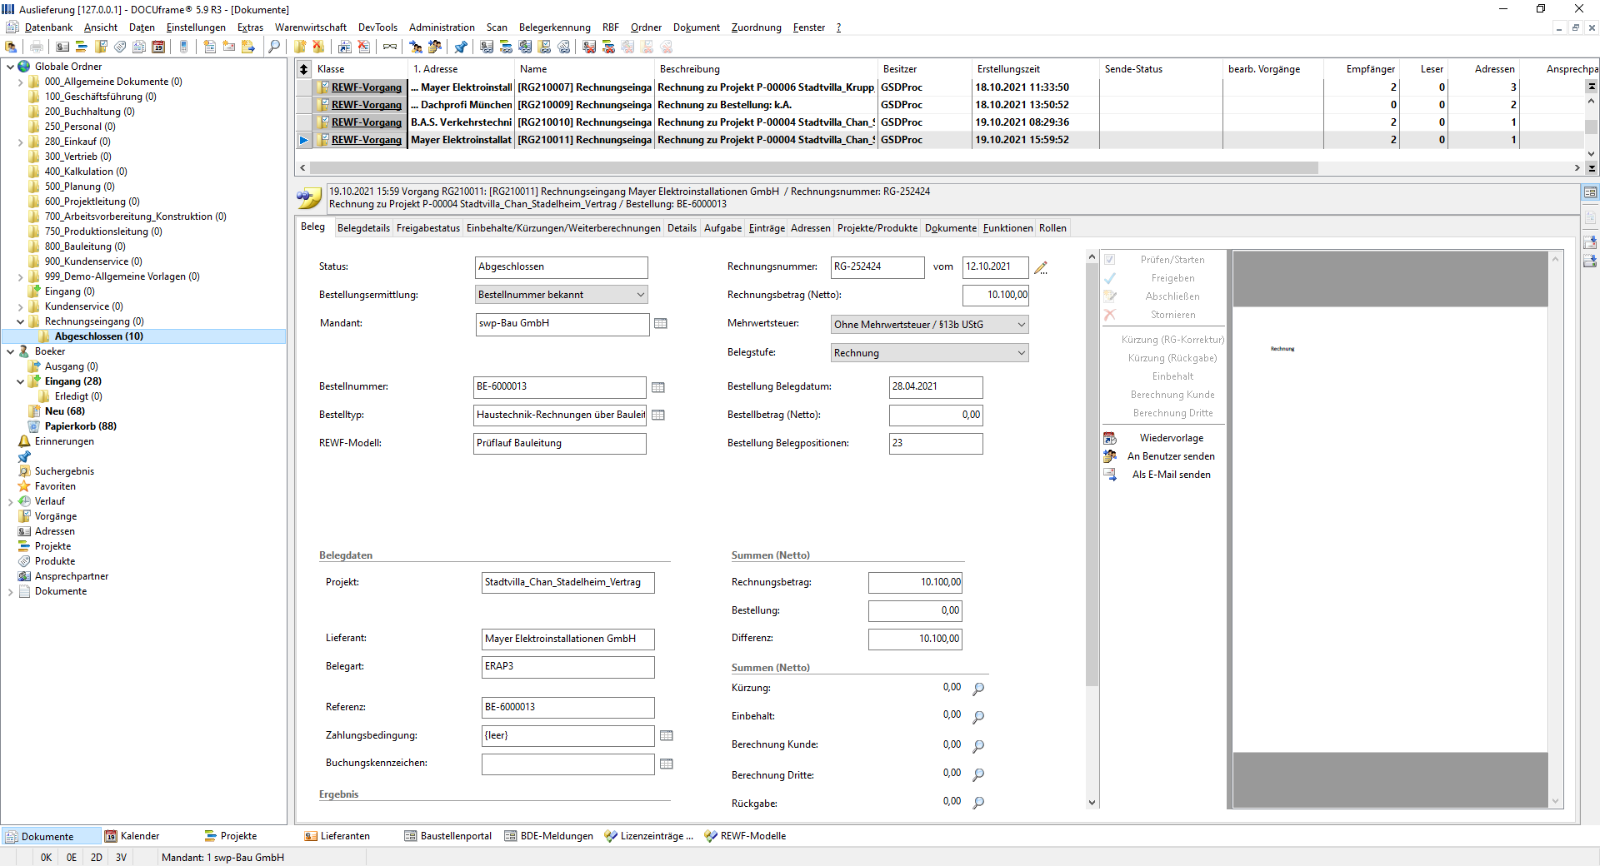The width and height of the screenshot is (1600, 866).
Task: Click the new document toolbar icon
Action: tap(210, 47)
